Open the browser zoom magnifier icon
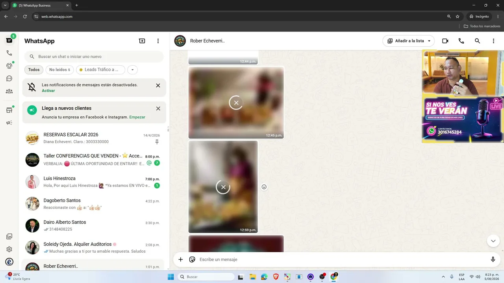The image size is (504, 283). (449, 17)
